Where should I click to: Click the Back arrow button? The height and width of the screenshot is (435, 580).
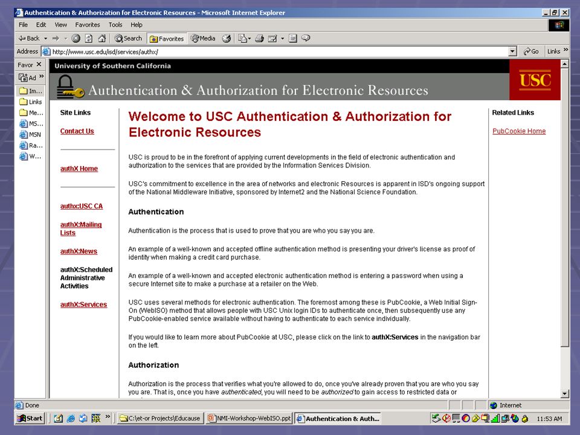pyautogui.click(x=29, y=38)
